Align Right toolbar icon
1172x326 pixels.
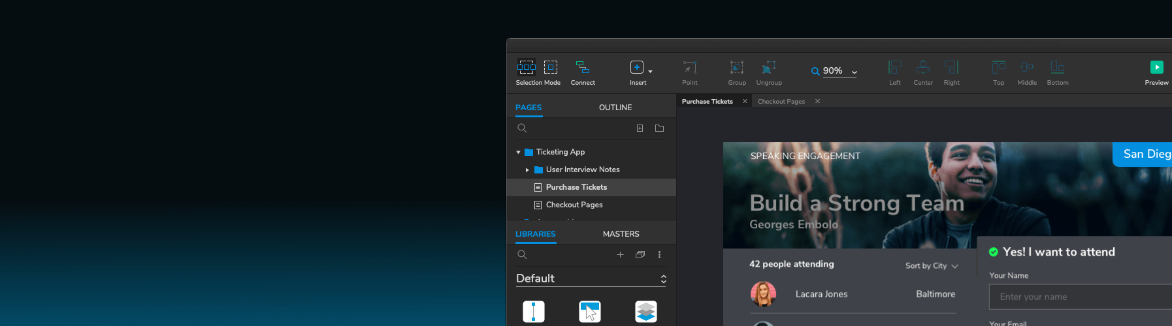(952, 67)
